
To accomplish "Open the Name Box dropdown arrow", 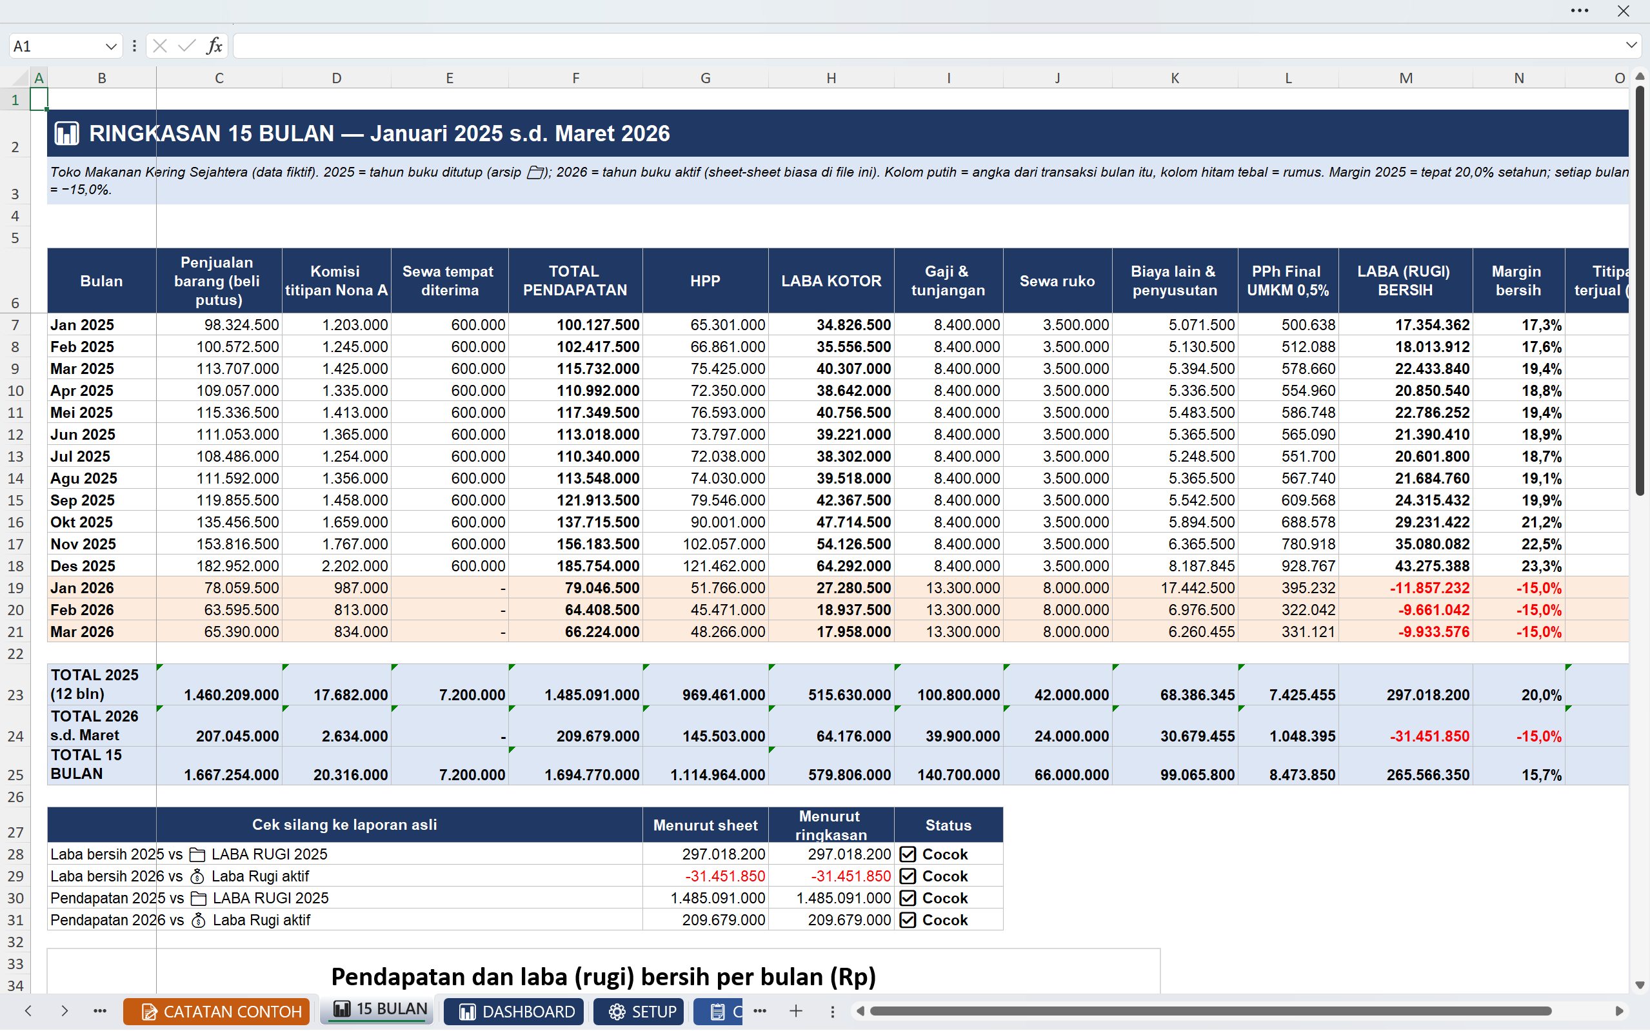I will [110, 46].
